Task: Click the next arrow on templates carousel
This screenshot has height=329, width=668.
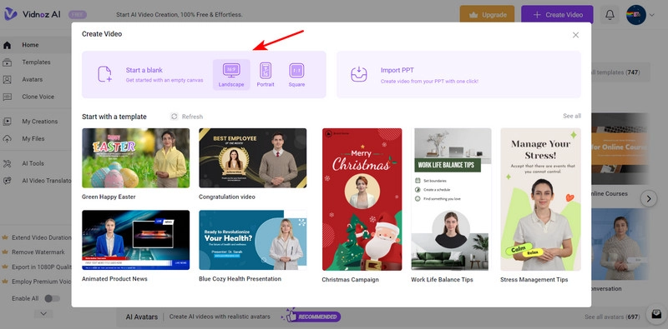Action: pyautogui.click(x=649, y=198)
